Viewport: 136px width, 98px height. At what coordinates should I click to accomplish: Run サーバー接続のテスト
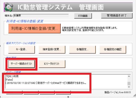coord(21,64)
